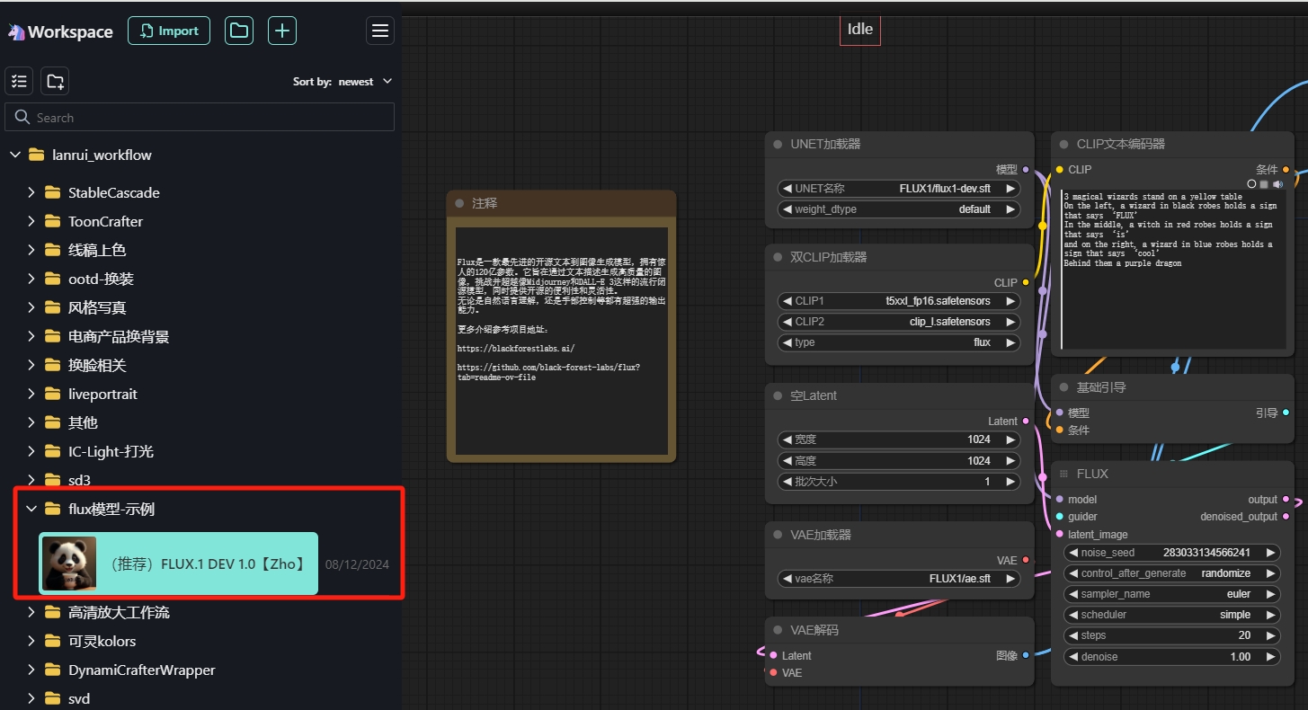Select the IC-Light-打光 folder
This screenshot has width=1308, height=710.
click(111, 451)
